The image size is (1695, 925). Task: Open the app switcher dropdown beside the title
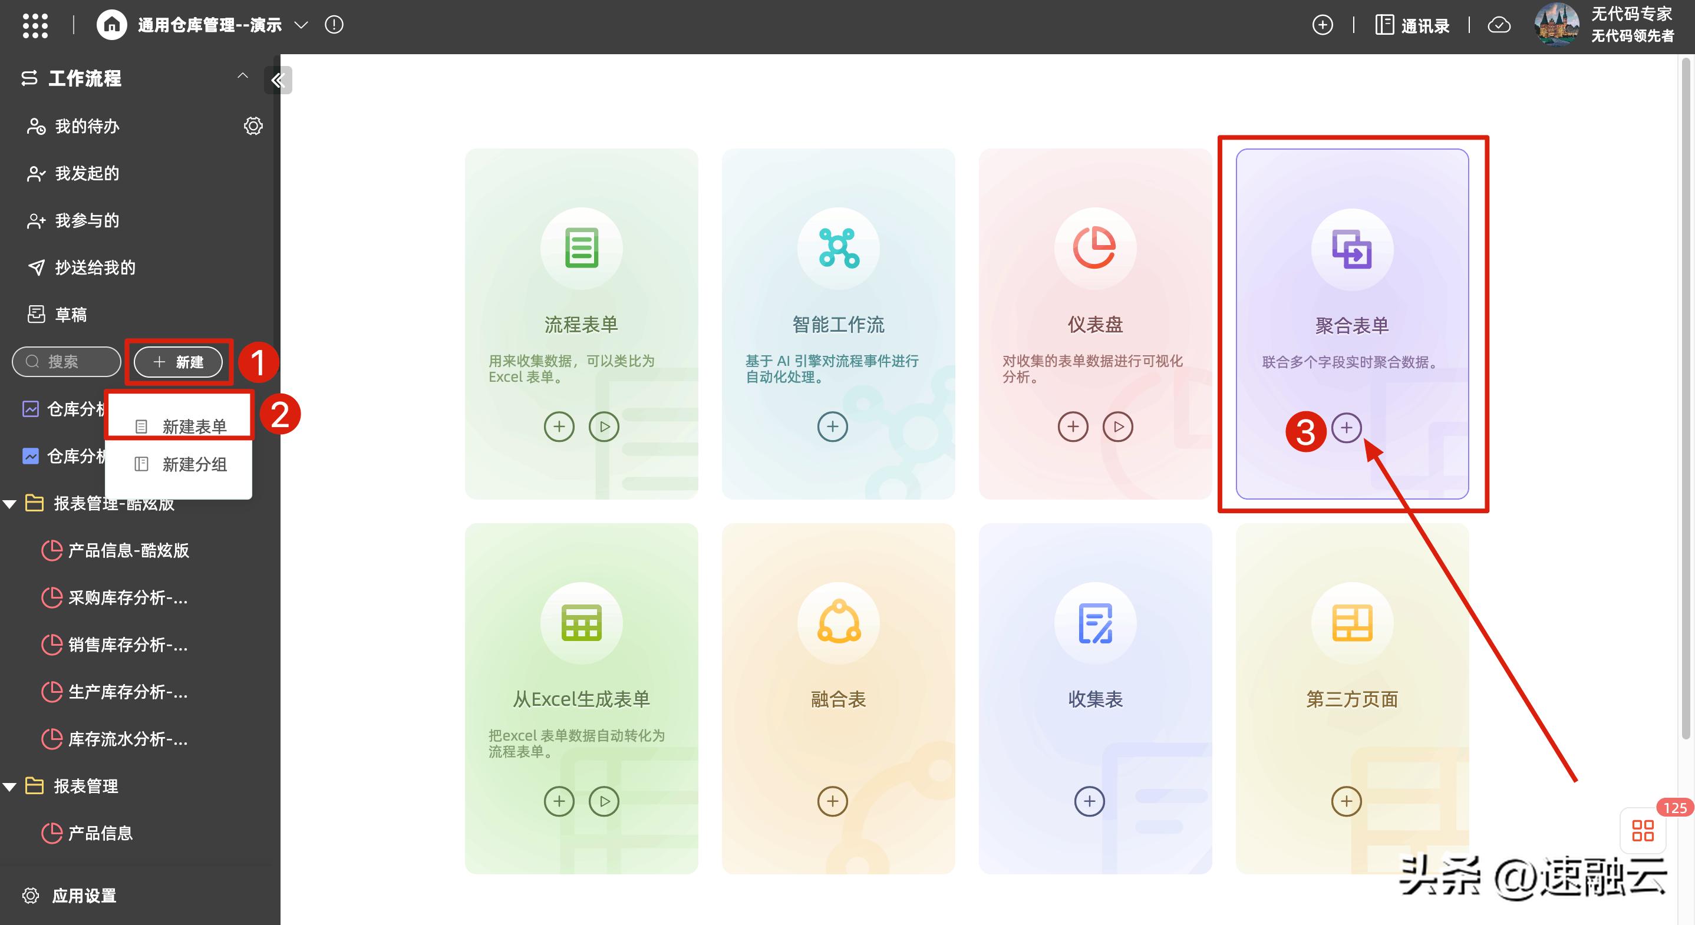301,24
